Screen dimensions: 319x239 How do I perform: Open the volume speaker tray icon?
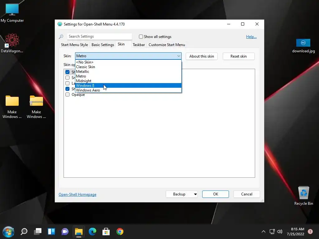(x=280, y=232)
